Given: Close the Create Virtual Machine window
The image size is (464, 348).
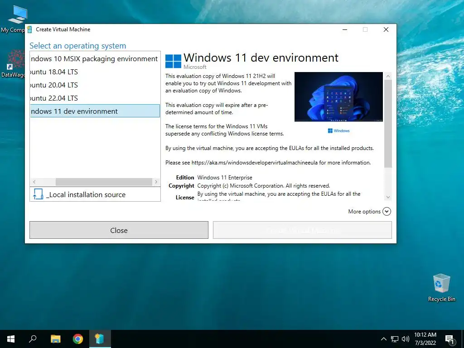Looking at the screenshot, I should tap(386, 29).
